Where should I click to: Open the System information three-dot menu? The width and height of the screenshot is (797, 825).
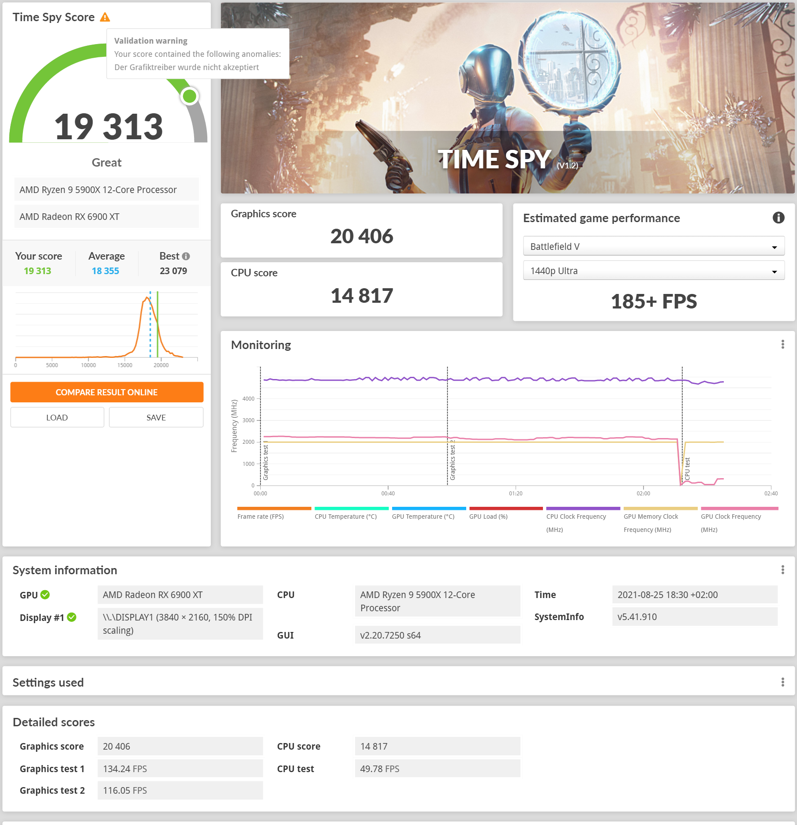[783, 570]
